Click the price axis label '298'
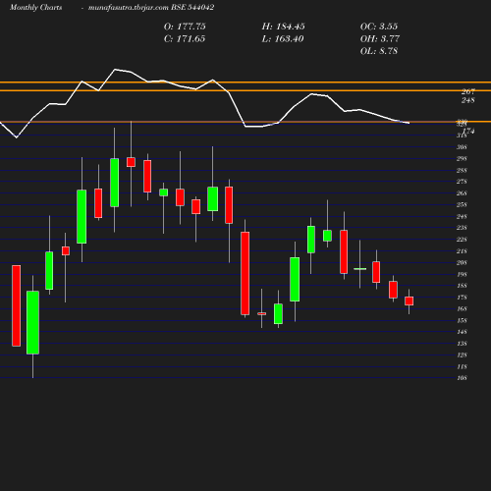The image size is (491, 491). point(462,159)
